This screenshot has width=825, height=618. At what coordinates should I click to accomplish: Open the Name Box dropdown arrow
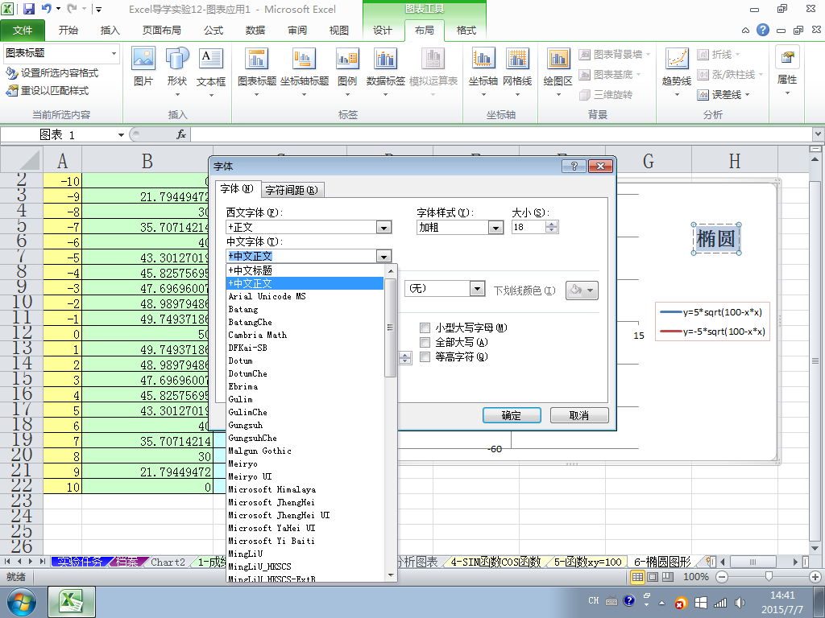(121, 135)
